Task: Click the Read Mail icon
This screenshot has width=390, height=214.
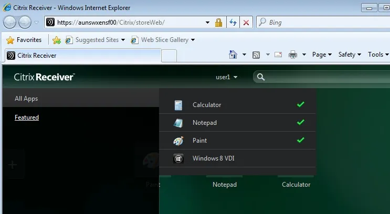Action: point(278,55)
